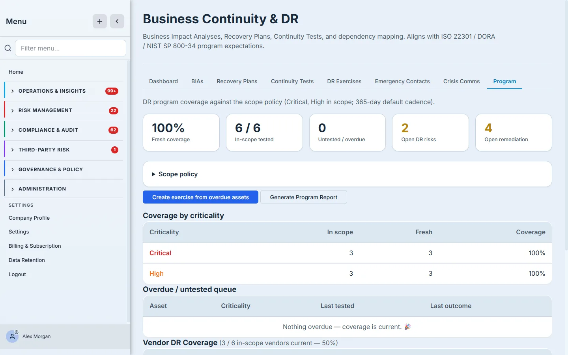Click the High row 100% coverage value
The height and width of the screenshot is (355, 568).
(x=537, y=273)
